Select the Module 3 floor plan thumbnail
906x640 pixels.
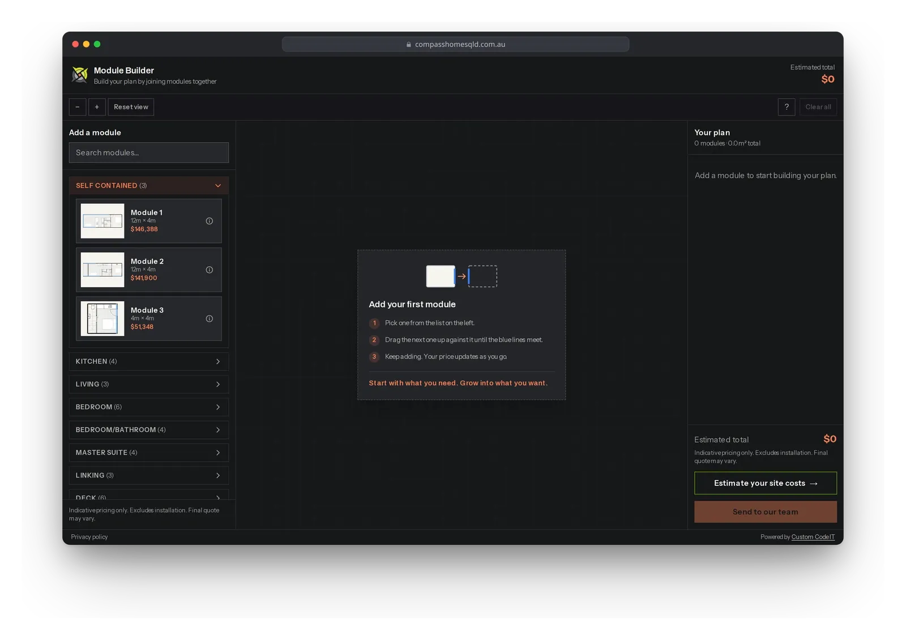coord(102,318)
